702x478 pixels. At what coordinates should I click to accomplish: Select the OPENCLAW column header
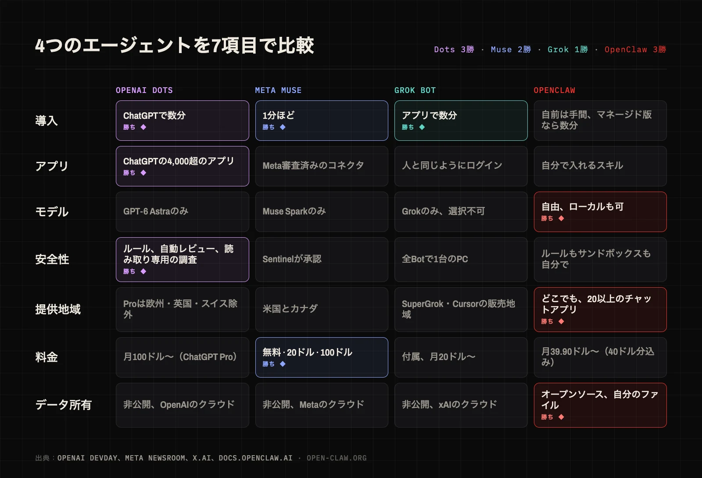(x=554, y=90)
